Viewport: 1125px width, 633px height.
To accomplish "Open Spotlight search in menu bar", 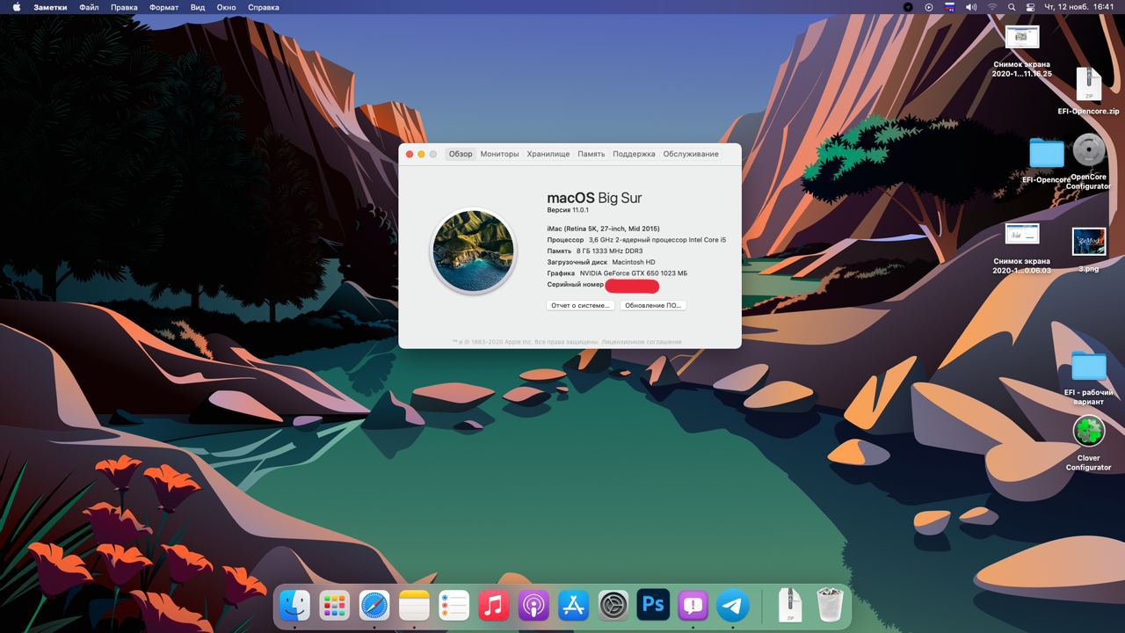I will pos(1012,7).
